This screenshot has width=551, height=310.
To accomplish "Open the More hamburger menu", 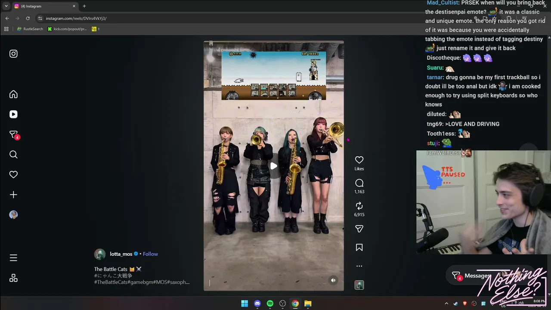I will (13, 258).
